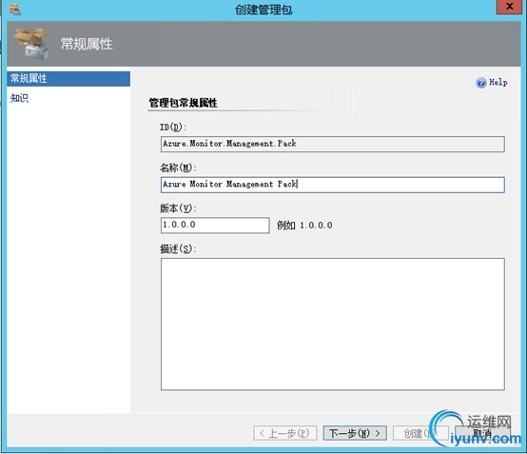
Task: Open the Help link text
Action: coord(498,83)
